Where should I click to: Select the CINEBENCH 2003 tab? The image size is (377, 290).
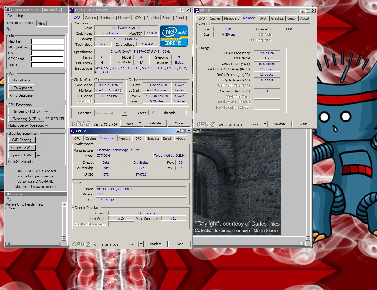pos(21,23)
